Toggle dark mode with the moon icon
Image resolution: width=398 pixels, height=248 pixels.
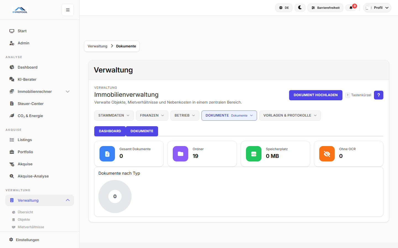point(300,7)
